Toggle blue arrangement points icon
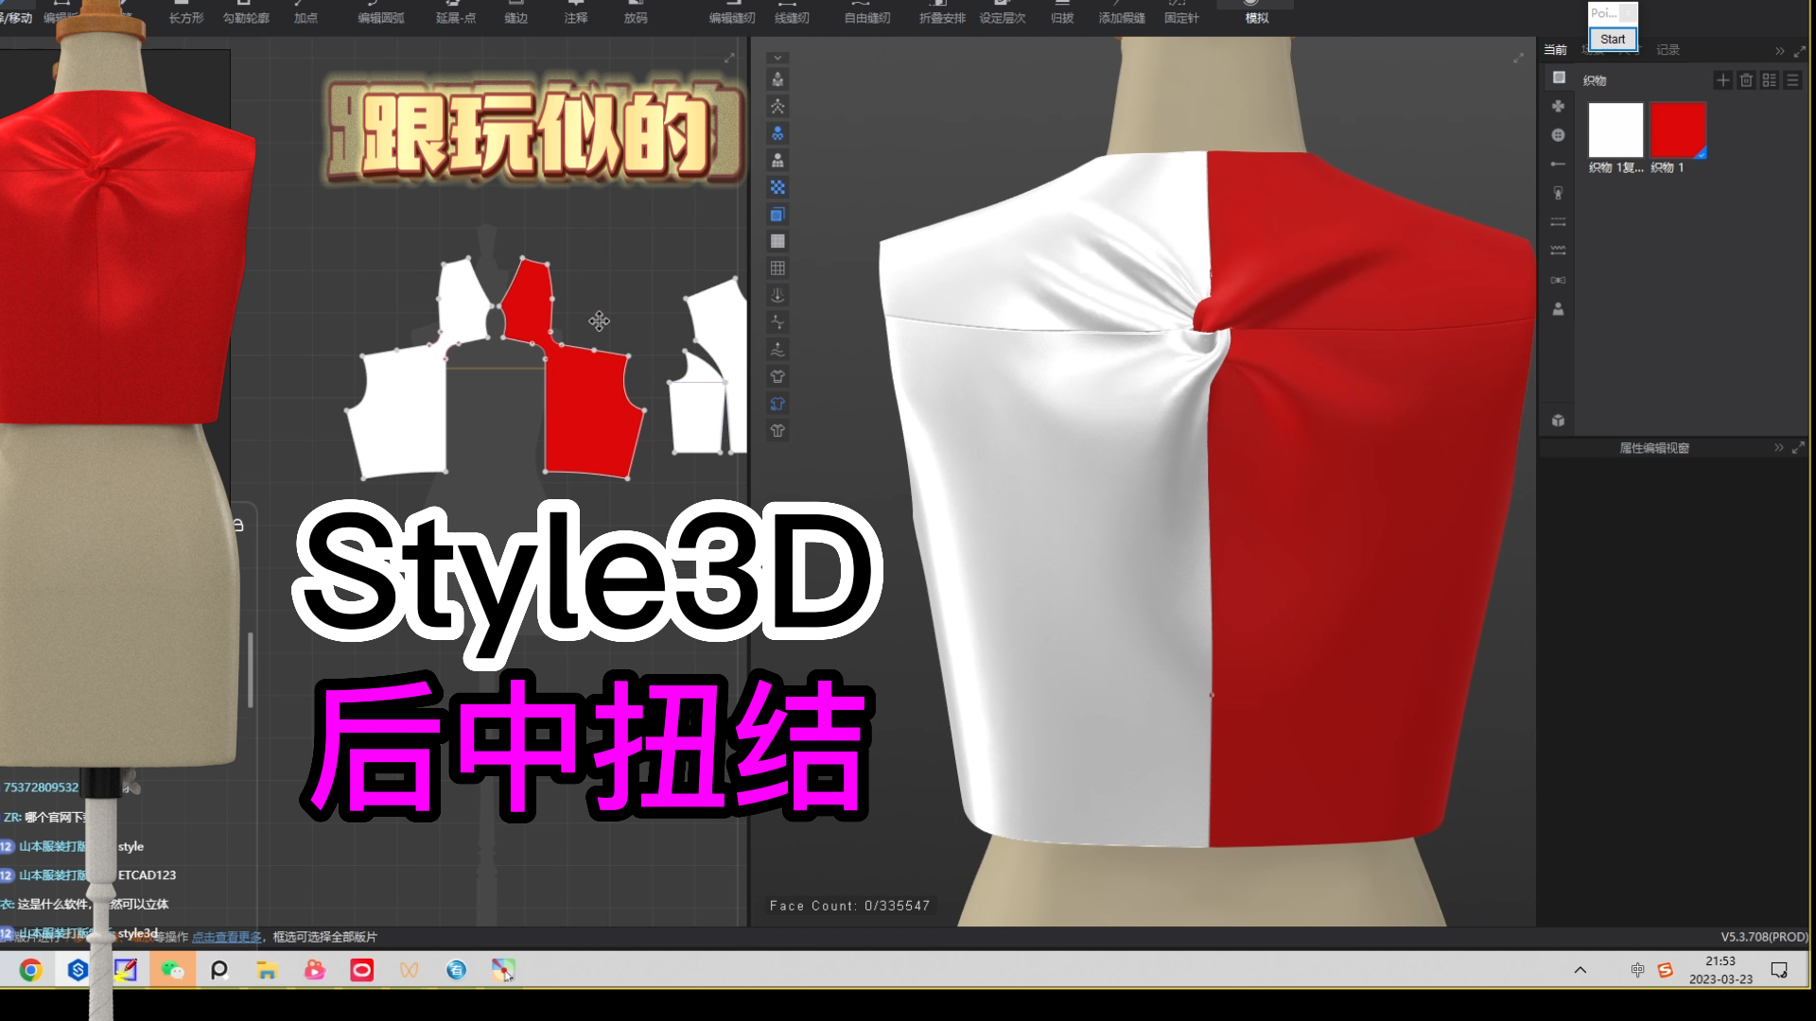 777,133
